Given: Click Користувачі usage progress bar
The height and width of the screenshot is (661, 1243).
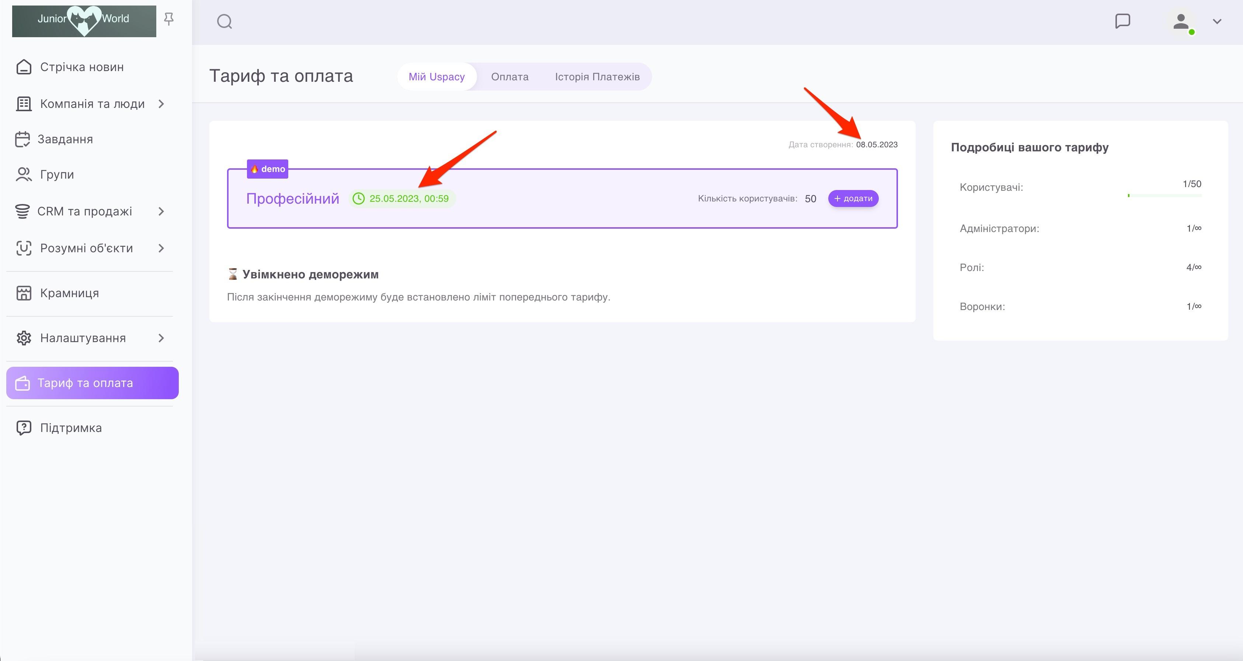Looking at the screenshot, I should [1164, 195].
